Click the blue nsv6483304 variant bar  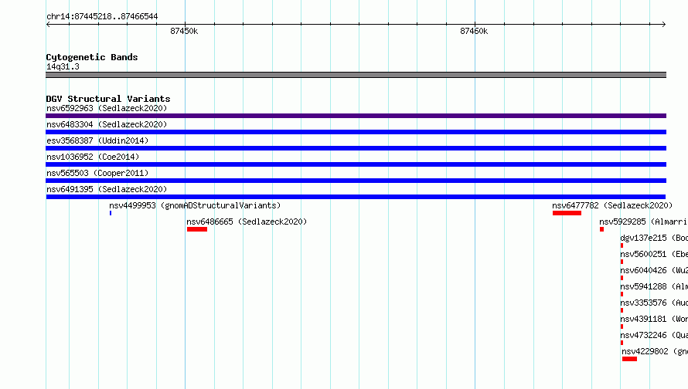click(x=356, y=132)
